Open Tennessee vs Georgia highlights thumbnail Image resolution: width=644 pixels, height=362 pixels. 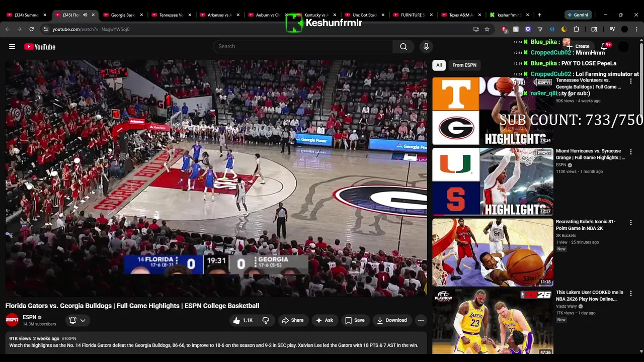(x=493, y=111)
